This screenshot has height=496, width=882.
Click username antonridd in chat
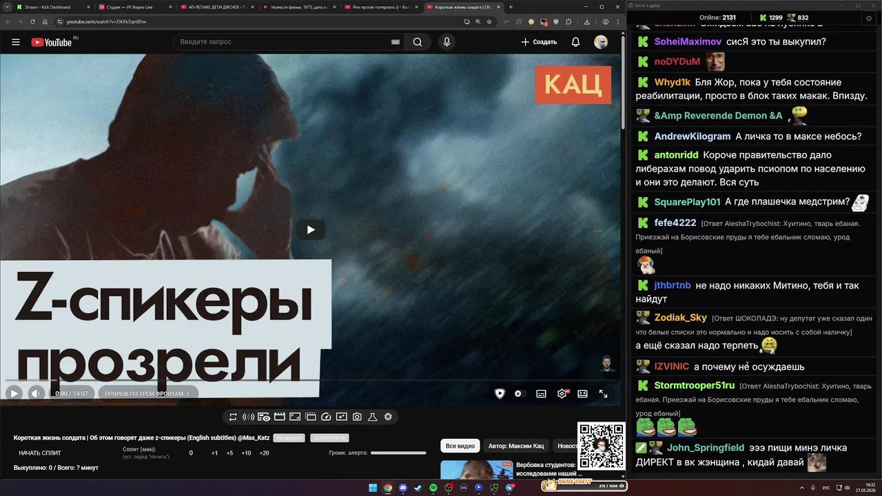tap(677, 155)
